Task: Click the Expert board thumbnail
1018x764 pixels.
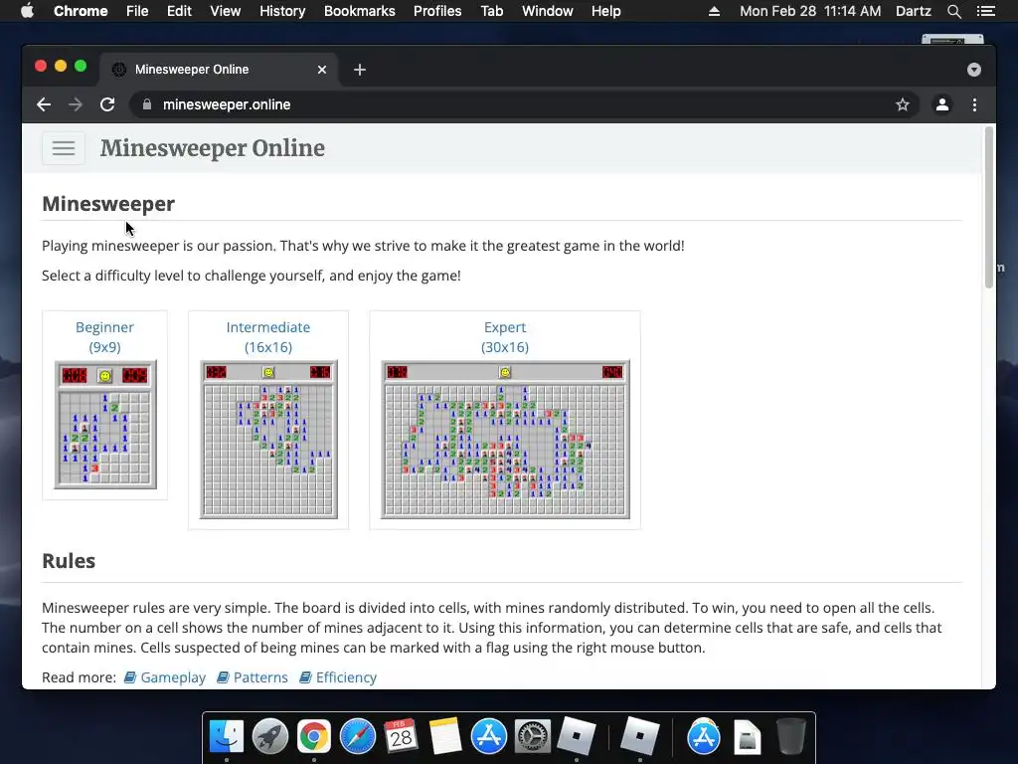Action: coord(505,439)
